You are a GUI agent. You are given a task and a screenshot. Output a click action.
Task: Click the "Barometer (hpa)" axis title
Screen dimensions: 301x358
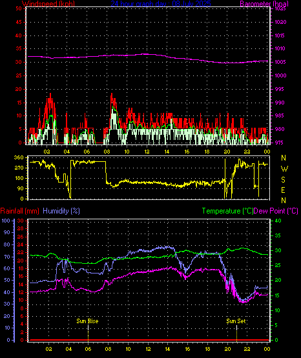(264, 3)
